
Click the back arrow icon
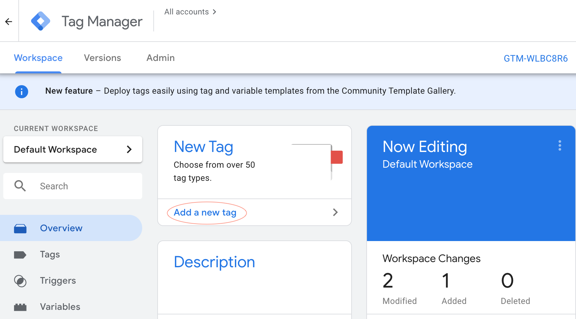pyautogui.click(x=9, y=22)
